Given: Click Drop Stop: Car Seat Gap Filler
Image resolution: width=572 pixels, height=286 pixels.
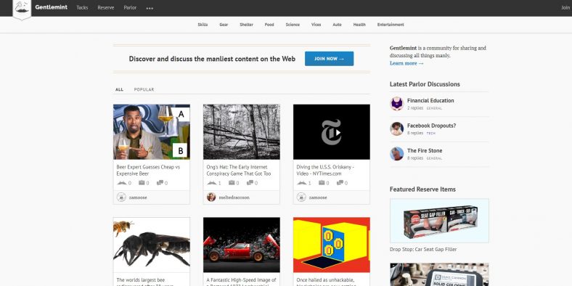Looking at the screenshot, I should coord(423,250).
